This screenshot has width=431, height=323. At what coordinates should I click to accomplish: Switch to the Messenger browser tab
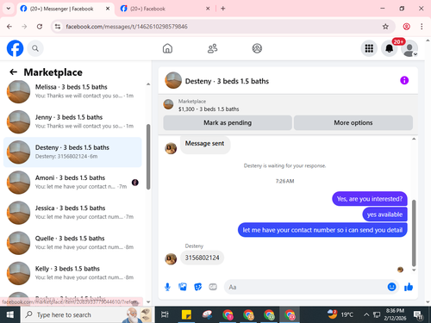[x=61, y=9]
